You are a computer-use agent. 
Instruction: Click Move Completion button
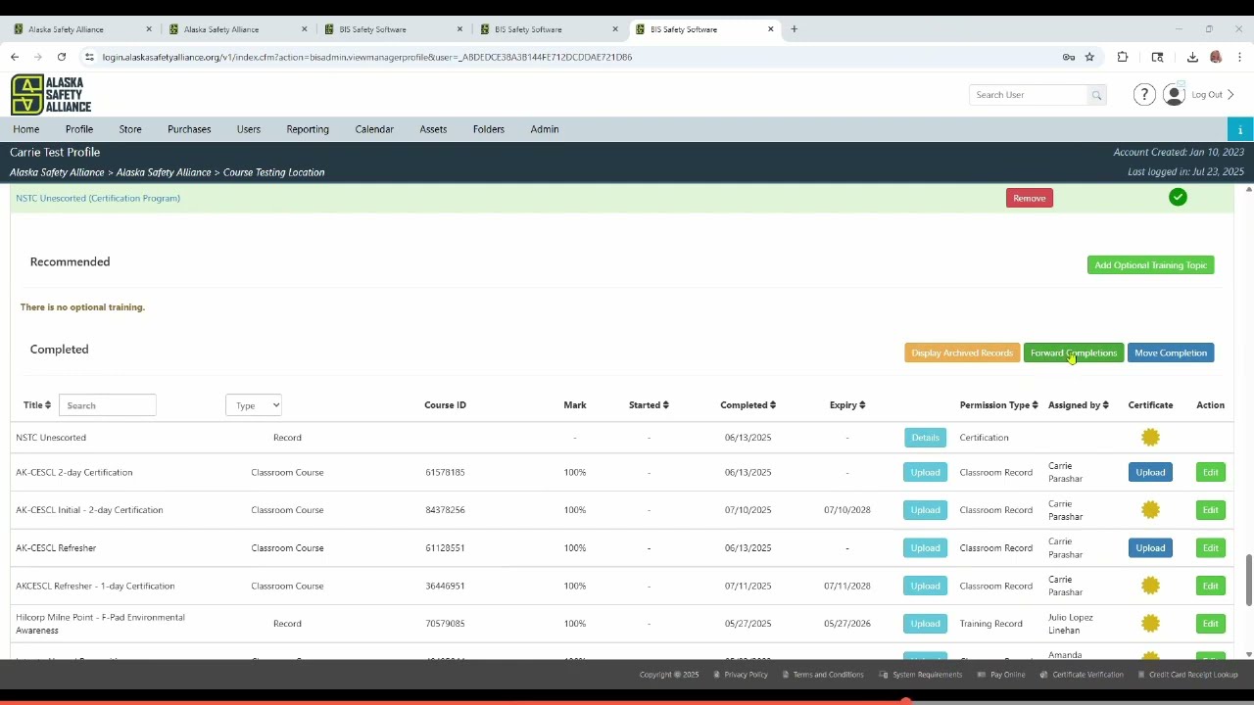pyautogui.click(x=1171, y=352)
